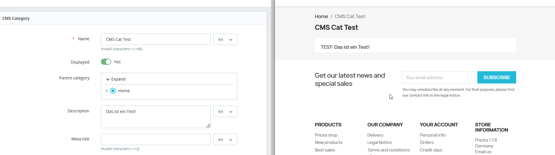View Orders link in footer
This screenshot has width=555, height=155.
coord(427,142)
